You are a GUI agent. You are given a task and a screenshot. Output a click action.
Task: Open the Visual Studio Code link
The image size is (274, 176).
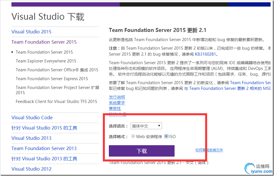32,118
